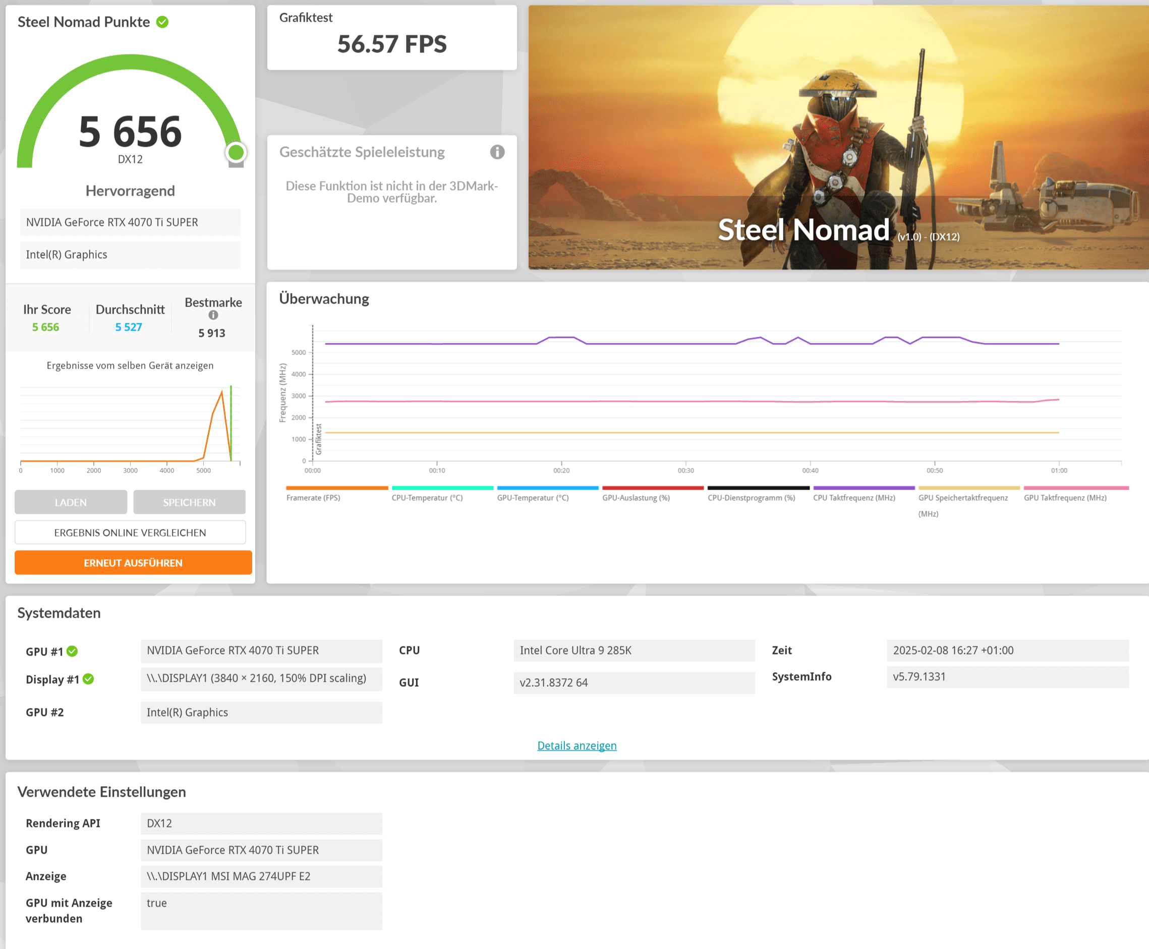The height and width of the screenshot is (949, 1149).
Task: Toggle CPU-Temperatur legend series
Action: (x=427, y=498)
